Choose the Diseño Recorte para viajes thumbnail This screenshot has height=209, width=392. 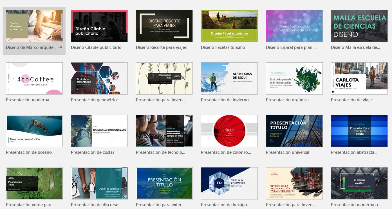point(164,26)
